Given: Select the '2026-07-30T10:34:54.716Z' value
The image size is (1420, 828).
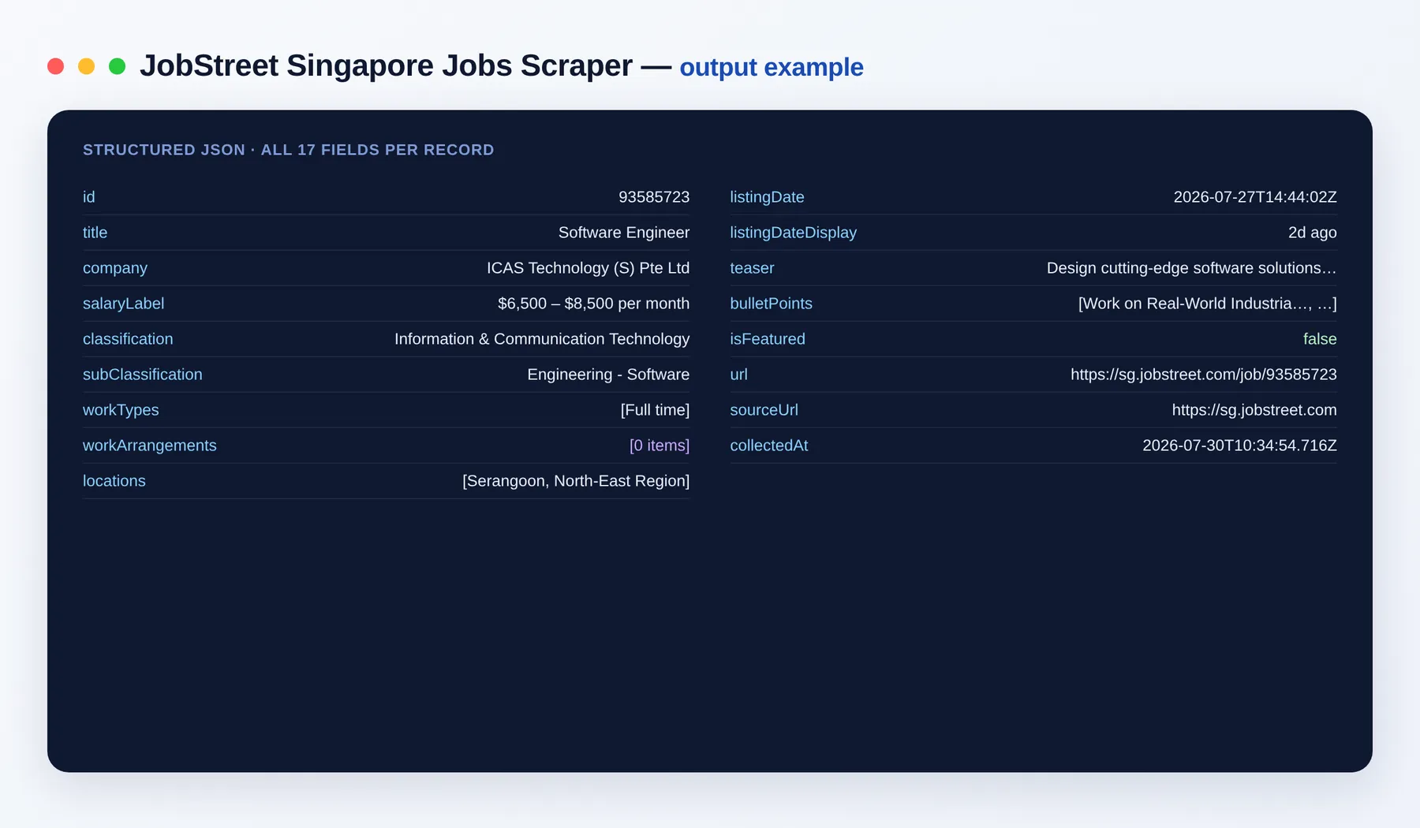Looking at the screenshot, I should pos(1239,446).
